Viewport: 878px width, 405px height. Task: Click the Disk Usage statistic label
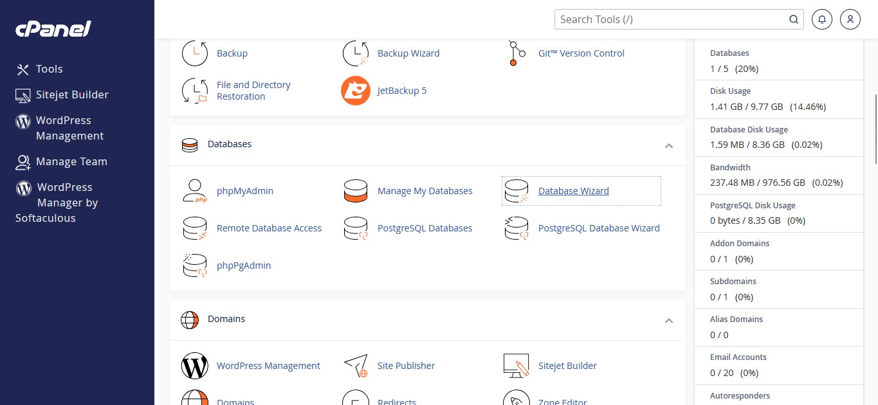[730, 91]
